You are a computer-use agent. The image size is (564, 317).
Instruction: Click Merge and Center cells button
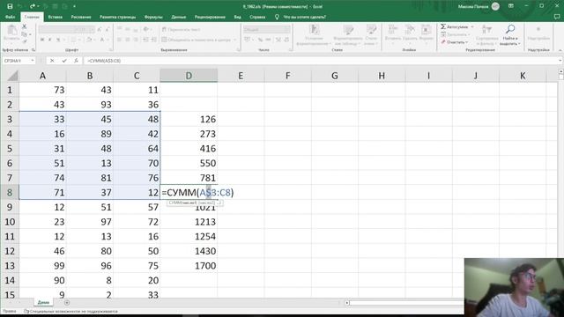197,40
